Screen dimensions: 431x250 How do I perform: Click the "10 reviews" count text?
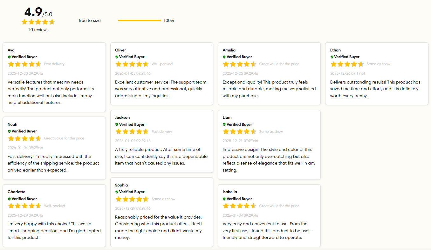pos(38,30)
